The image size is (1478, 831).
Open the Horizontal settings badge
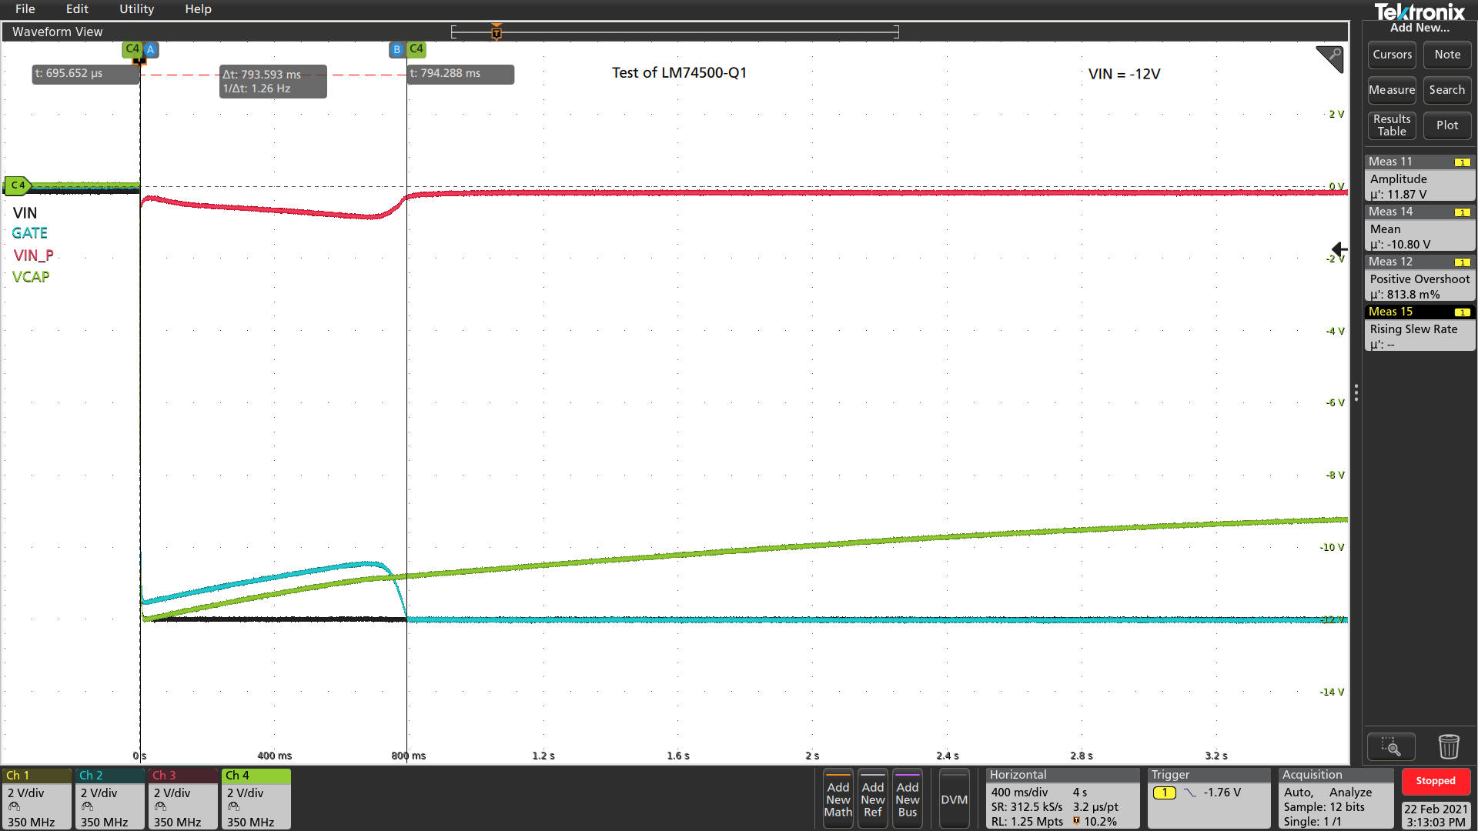pyautogui.click(x=1062, y=799)
